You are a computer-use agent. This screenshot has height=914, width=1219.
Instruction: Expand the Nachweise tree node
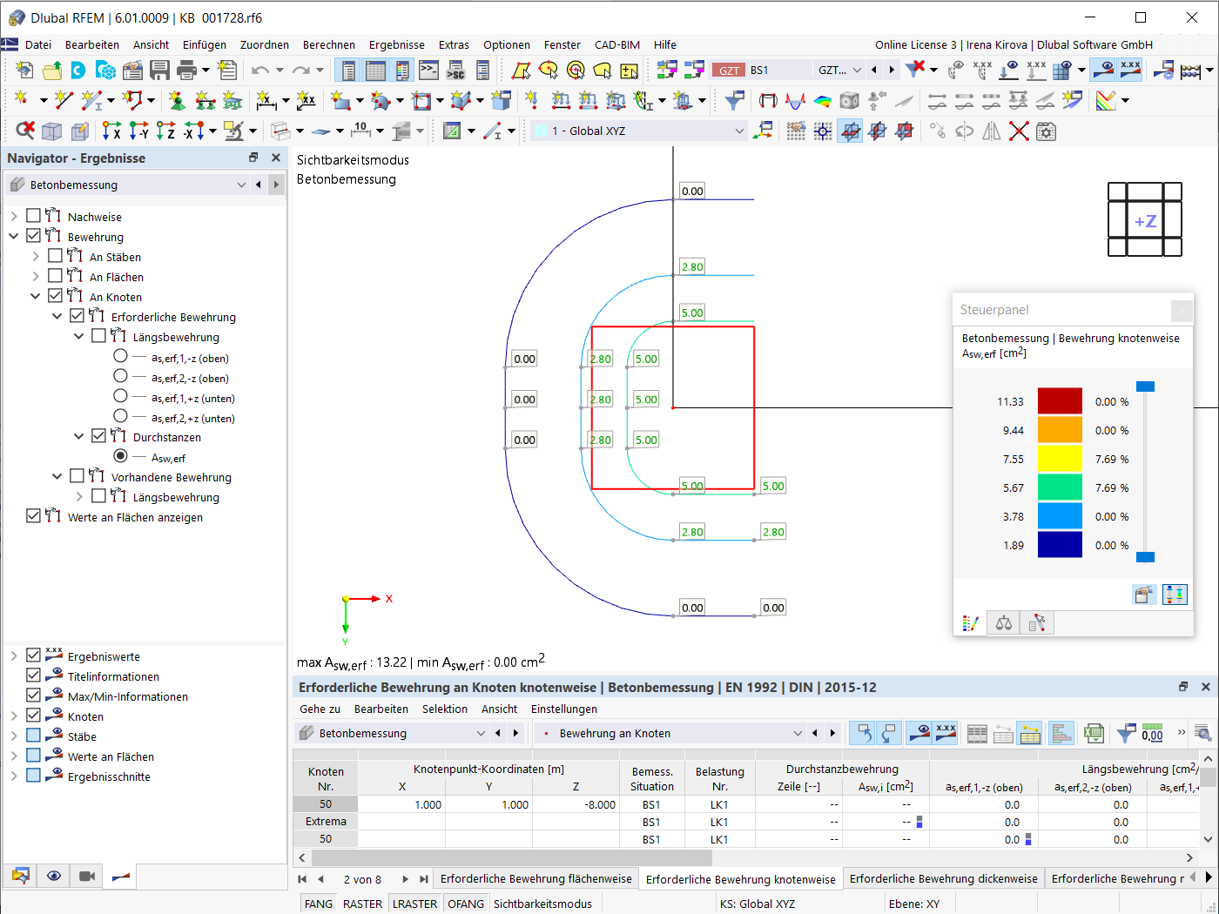coord(14,216)
